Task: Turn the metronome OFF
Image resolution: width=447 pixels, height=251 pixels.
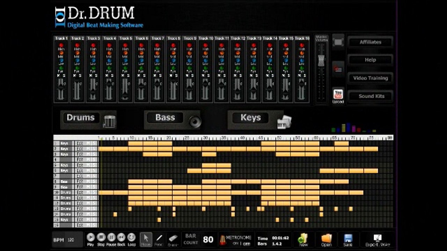Action: pos(247,244)
